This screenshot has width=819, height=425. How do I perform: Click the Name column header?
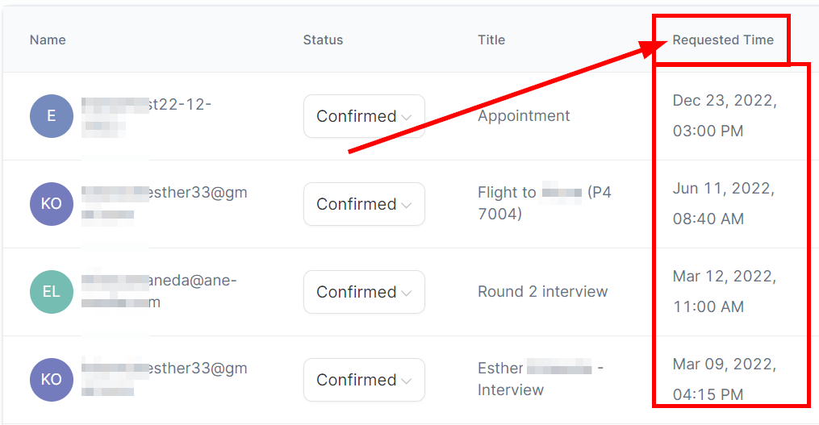48,40
